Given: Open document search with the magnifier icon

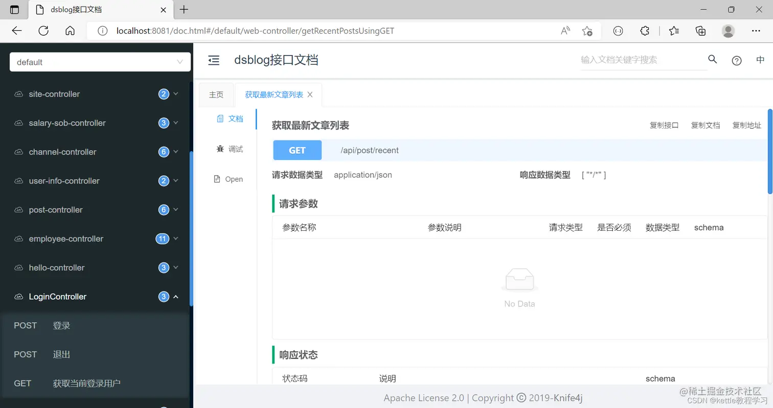Looking at the screenshot, I should click(x=712, y=59).
